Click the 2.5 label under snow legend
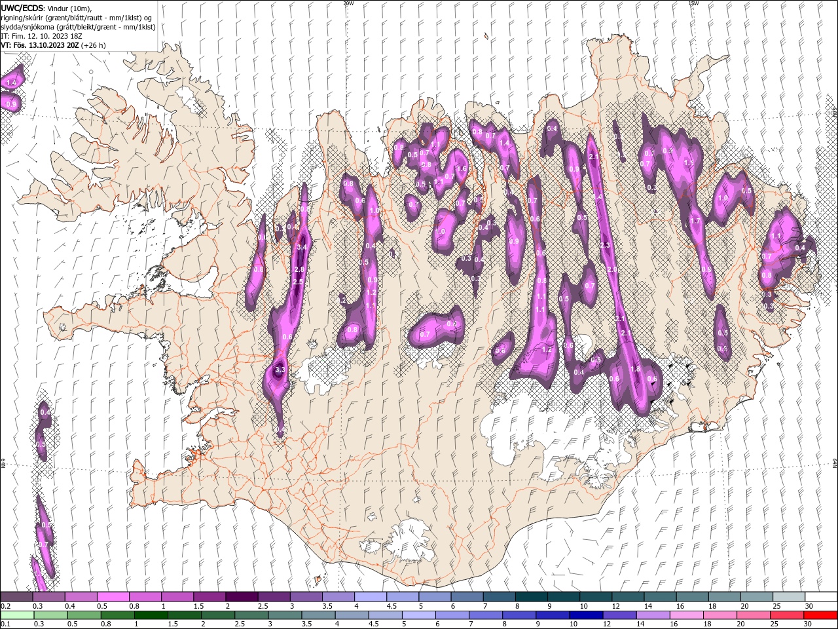Viewport: 838px width, 629px height. click(262, 606)
